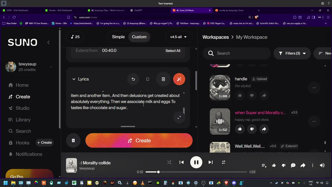Click the + Create hooks button

pos(44,143)
